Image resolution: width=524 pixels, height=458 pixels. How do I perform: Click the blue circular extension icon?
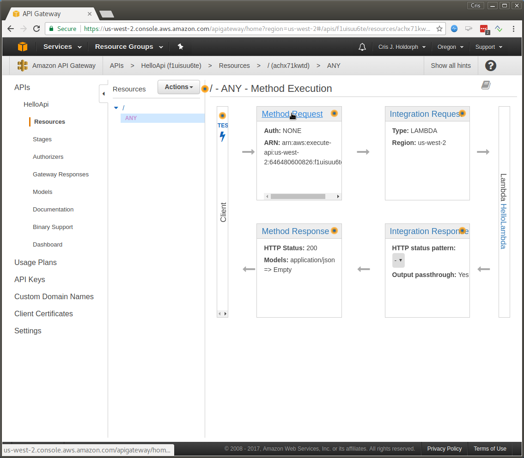tap(454, 29)
